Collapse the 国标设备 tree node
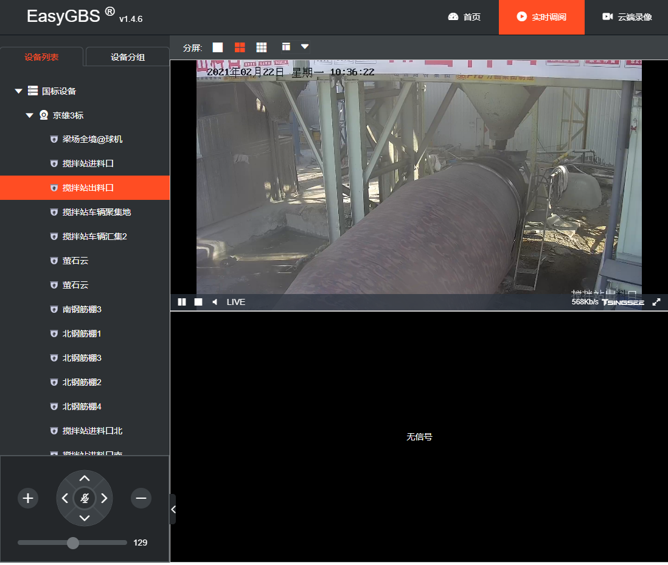The height and width of the screenshot is (565, 668). point(18,91)
